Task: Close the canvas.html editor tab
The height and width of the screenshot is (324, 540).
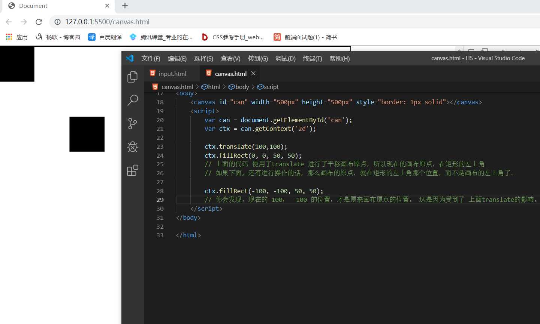Action: point(253,74)
